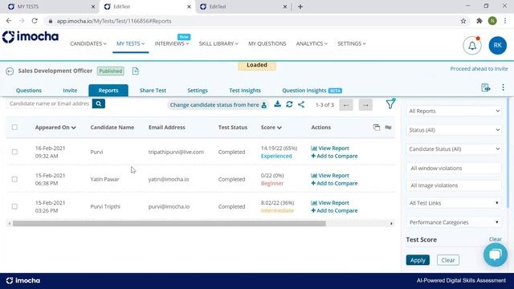Image resolution: width=514 pixels, height=289 pixels.
Task: Expand the Status (All) dropdown
Action: coord(454,130)
